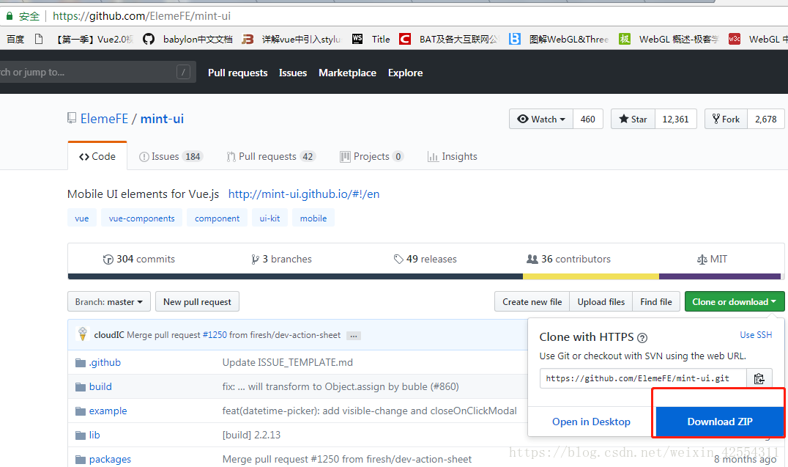Click the vue topic tag
This screenshot has height=467, width=788.
click(81, 218)
